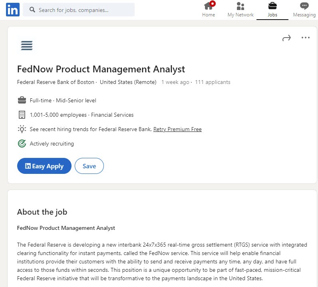
Task: Click the Actively recruiting target icon
Action: [x=22, y=143]
